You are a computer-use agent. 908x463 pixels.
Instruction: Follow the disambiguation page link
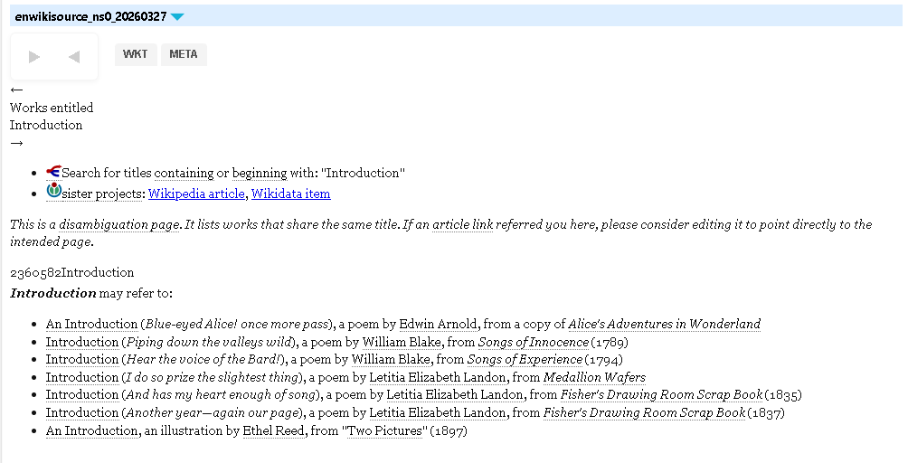pos(119,224)
